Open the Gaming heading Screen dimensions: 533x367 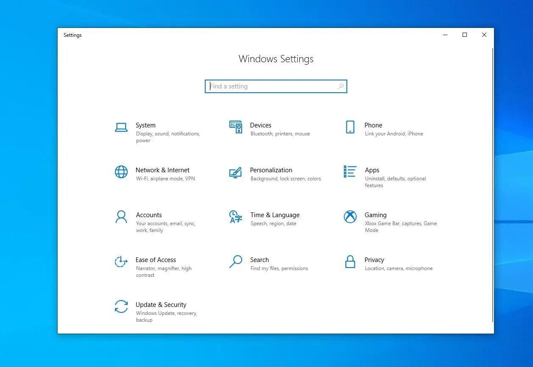[x=376, y=215]
